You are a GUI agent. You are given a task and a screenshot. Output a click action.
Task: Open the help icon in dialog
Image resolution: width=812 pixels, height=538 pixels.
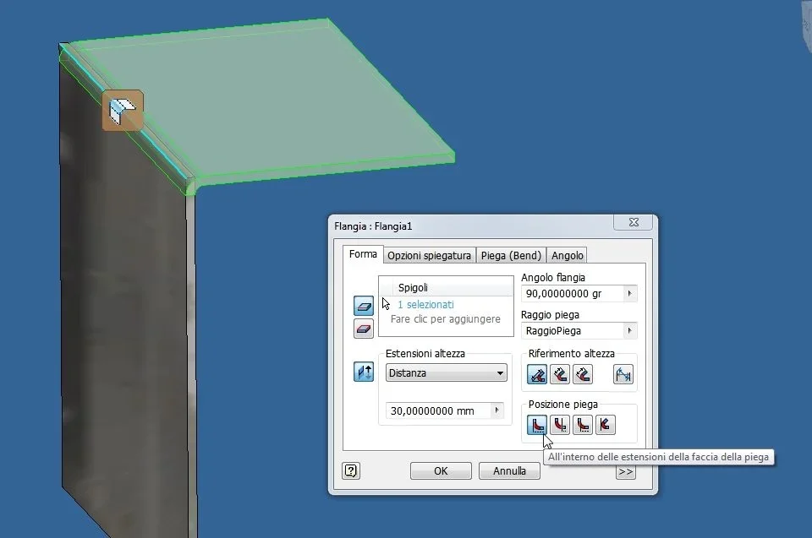(351, 470)
